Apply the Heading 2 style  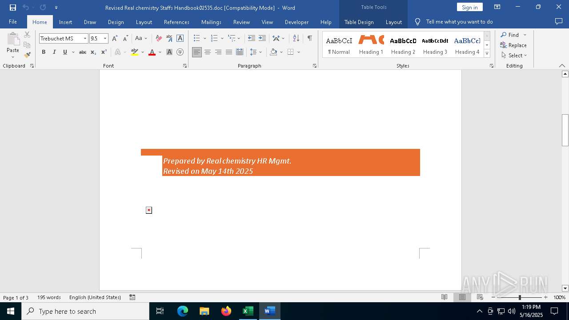[403, 45]
